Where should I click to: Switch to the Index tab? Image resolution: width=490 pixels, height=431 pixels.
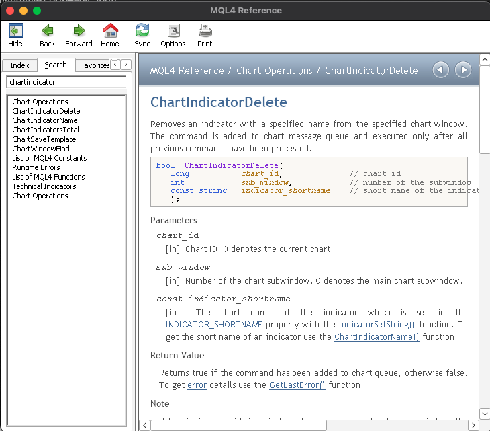click(19, 65)
